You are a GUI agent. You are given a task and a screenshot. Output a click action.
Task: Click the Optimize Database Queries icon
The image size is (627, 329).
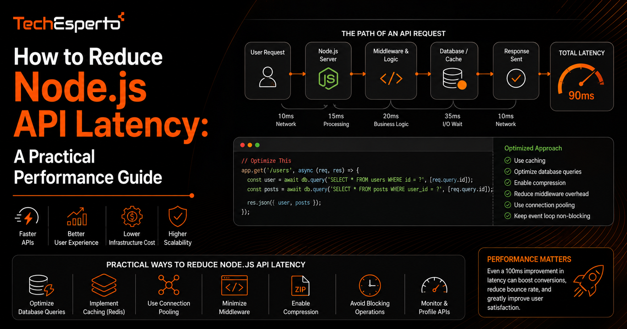[x=41, y=286]
